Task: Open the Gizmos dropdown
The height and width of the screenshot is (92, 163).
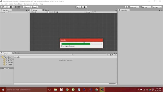Action: (x=88, y=12)
